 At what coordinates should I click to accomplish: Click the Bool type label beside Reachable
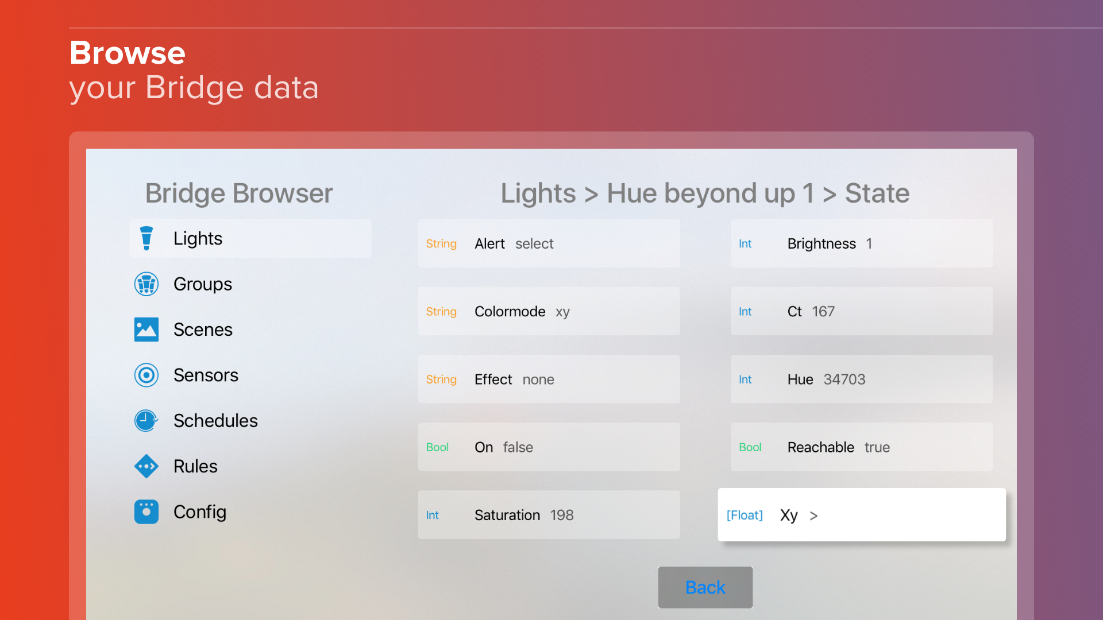pos(750,447)
